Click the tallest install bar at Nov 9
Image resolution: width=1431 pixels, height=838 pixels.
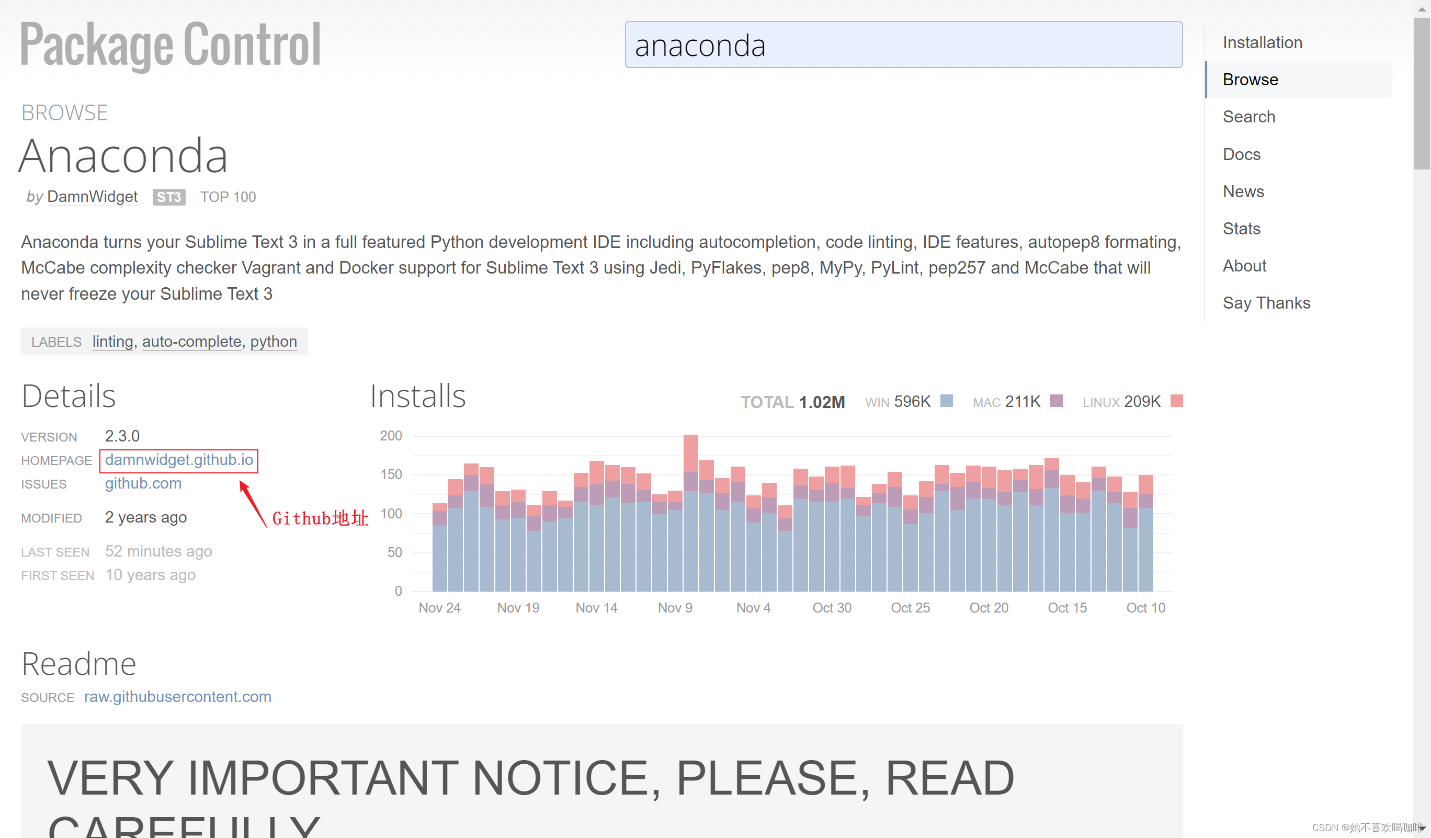click(690, 511)
